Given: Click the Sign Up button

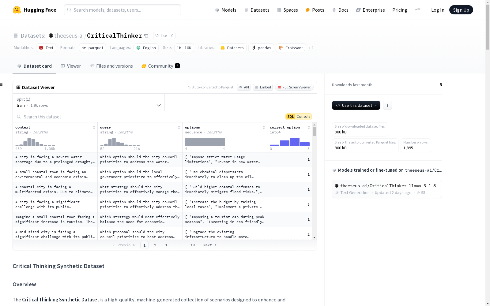Looking at the screenshot, I should click(x=461, y=10).
